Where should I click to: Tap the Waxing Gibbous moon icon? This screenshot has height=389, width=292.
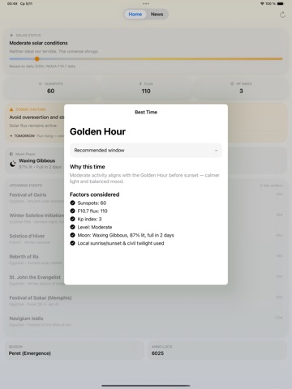coord(13,164)
